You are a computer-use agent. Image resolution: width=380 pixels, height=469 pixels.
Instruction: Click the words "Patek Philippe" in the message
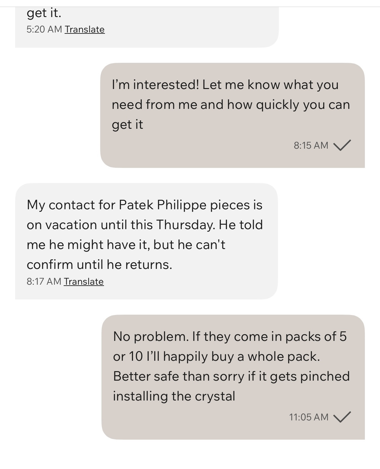(x=163, y=205)
